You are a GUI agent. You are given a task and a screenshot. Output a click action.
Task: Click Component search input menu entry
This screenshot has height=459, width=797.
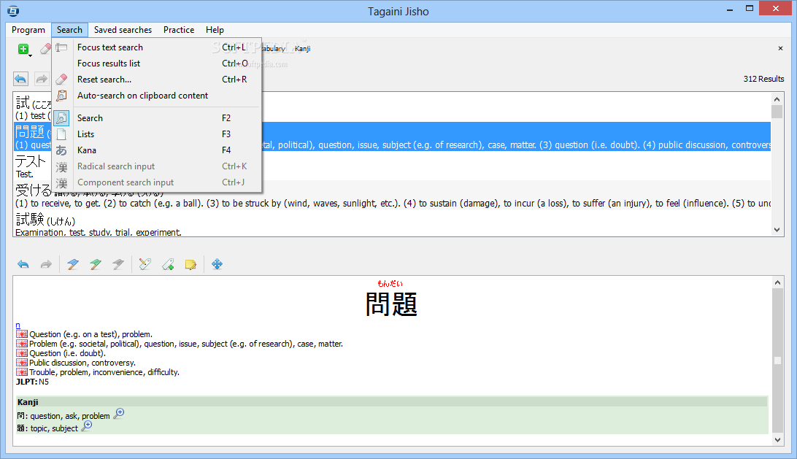pyautogui.click(x=157, y=182)
